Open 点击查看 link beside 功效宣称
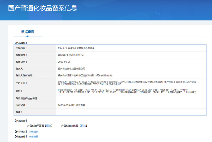Screen dimensions: 212x142 pos(33,136)
